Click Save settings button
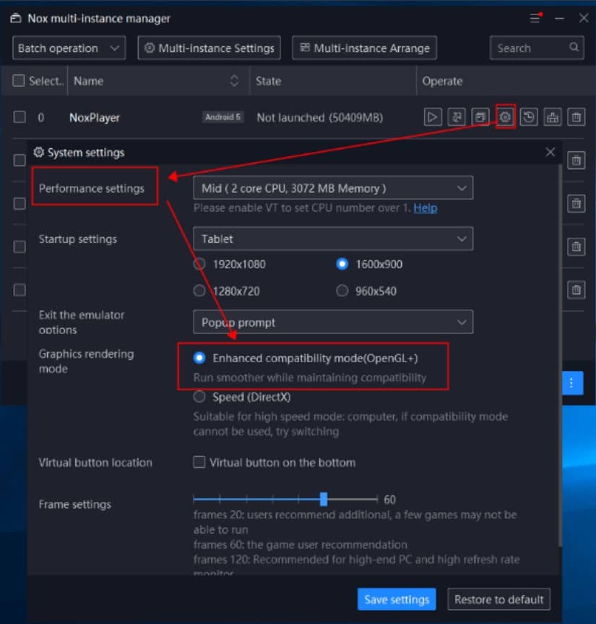Viewport: 596px width, 624px height. 397,599
